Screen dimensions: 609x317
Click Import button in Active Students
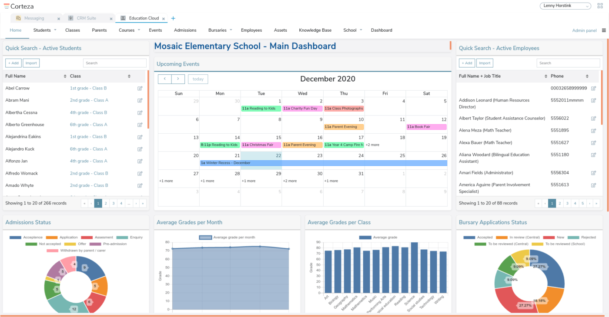point(31,63)
